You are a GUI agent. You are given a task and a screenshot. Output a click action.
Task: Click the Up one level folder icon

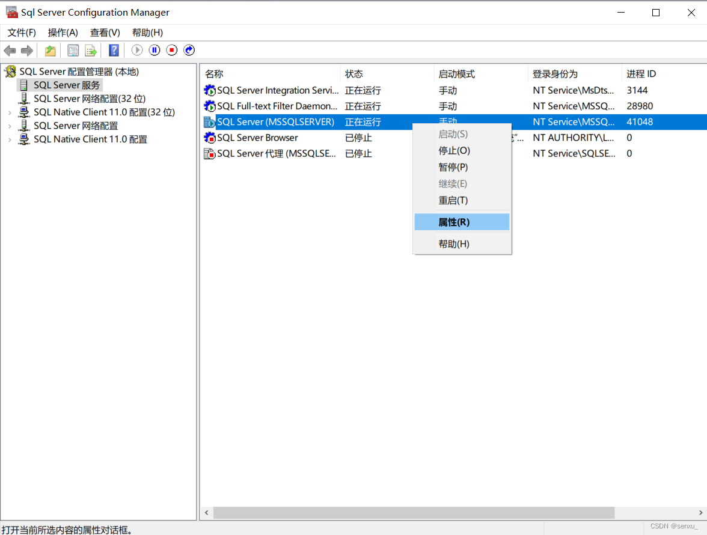click(x=50, y=50)
